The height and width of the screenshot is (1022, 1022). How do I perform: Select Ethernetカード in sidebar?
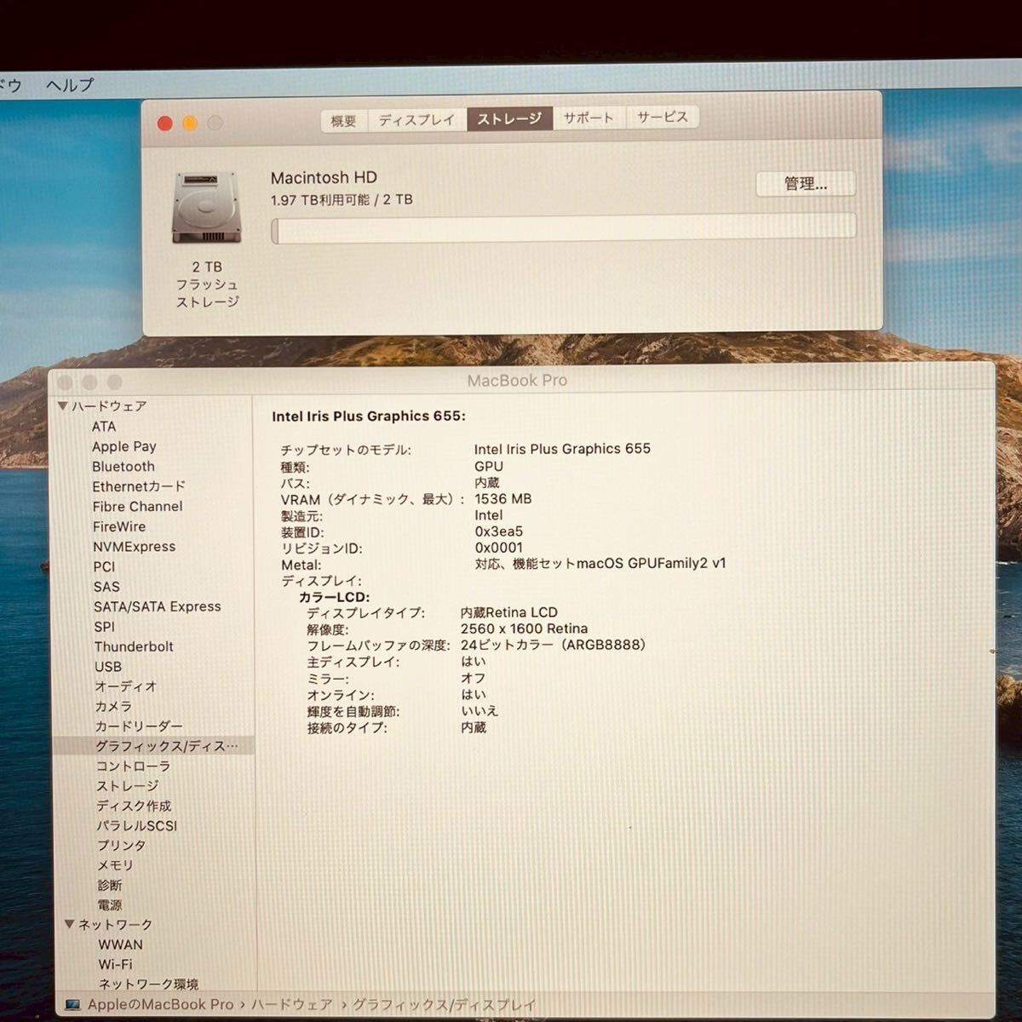139,486
